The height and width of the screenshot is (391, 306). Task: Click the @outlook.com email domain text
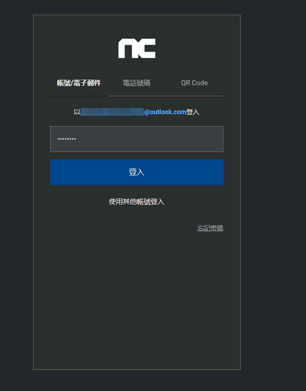point(165,112)
